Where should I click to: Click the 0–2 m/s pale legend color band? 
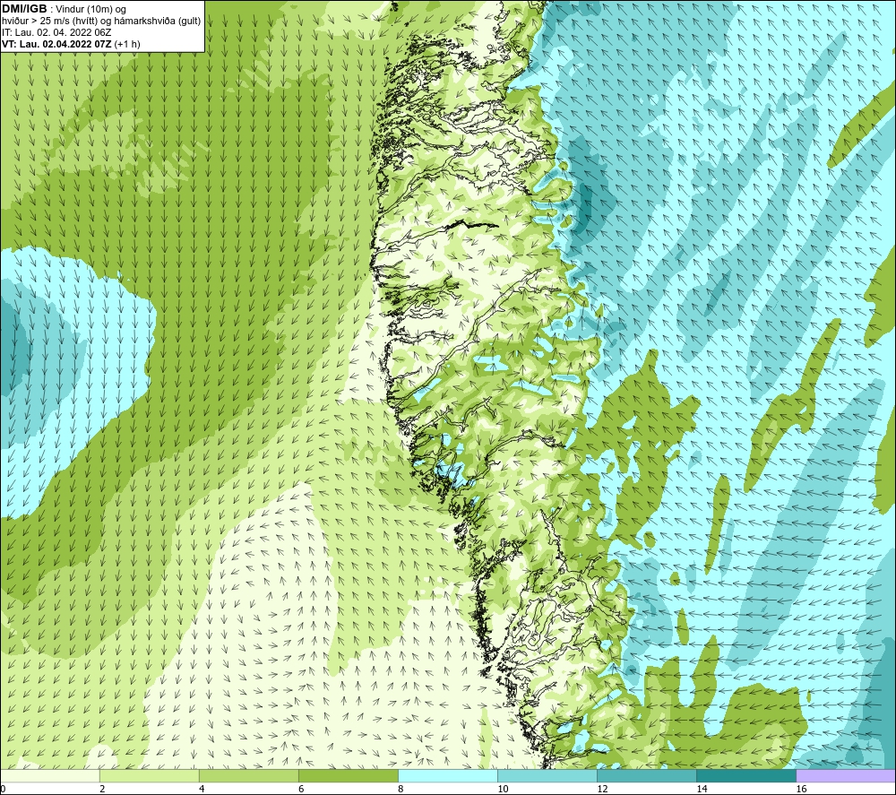(50, 775)
